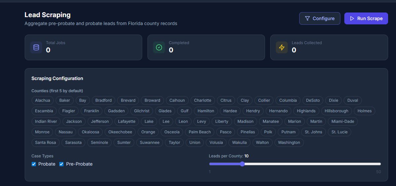Choose DeSoto county

[313, 100]
